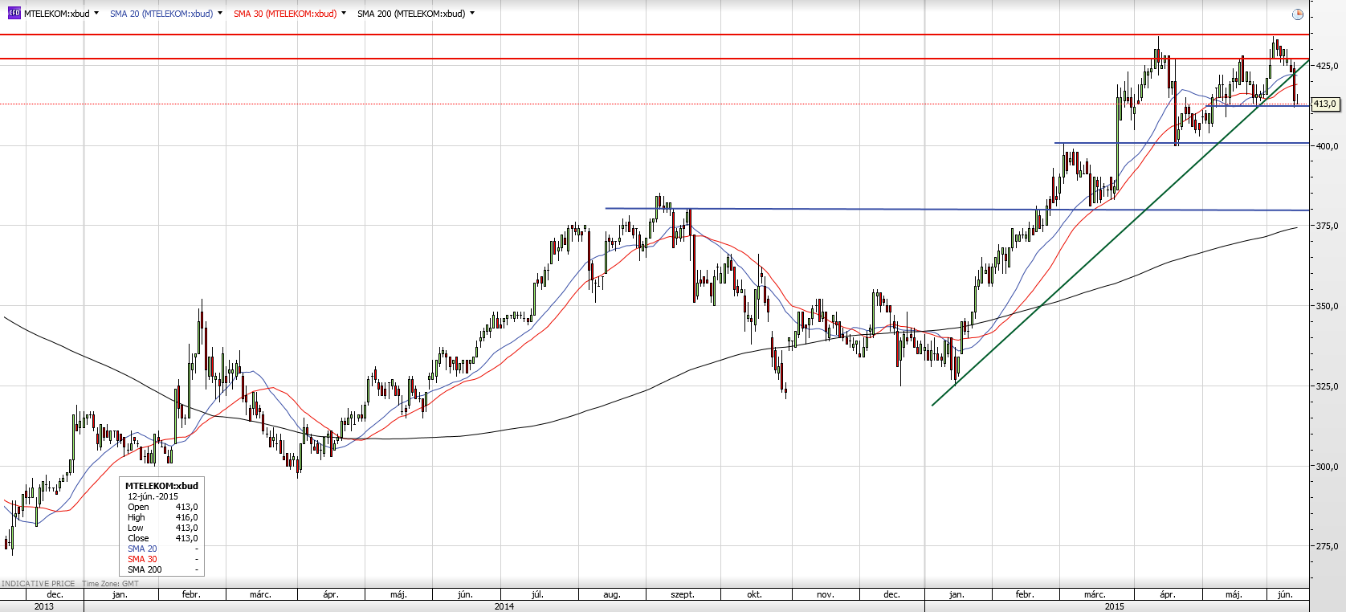
Task: Click the 2015 year label on time axis
Action: [1115, 606]
